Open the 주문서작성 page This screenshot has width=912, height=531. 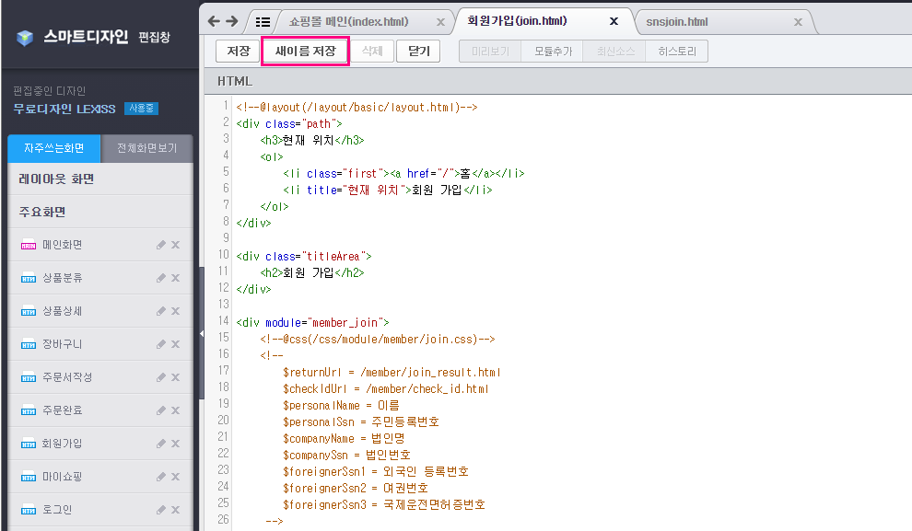(67, 377)
